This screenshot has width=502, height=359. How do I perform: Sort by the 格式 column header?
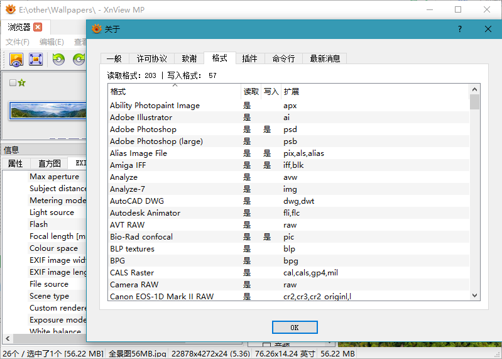point(175,92)
